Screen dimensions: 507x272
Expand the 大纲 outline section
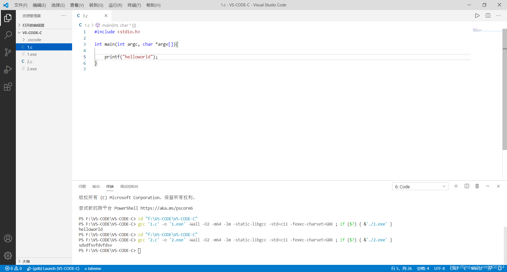44,261
